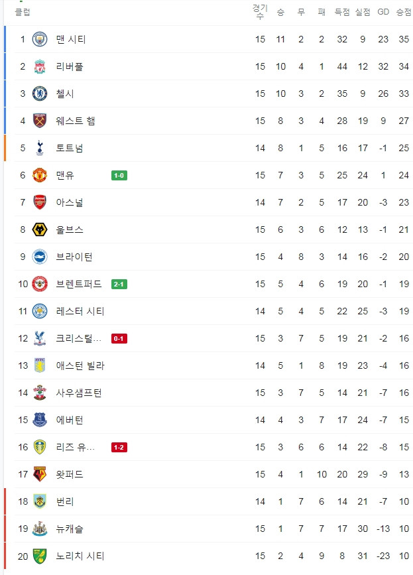Viewport: 413px width, 575px height.
Task: Click the Watford crest icon
Action: coord(40,474)
